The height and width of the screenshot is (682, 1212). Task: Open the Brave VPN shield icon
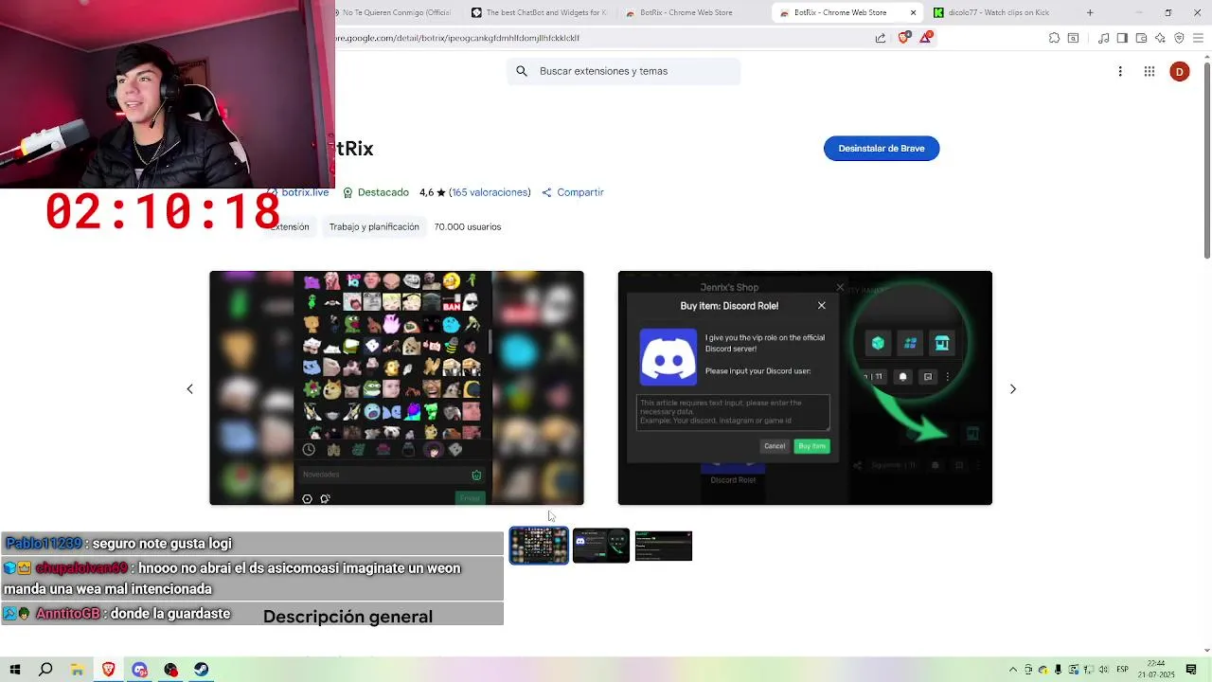tap(1179, 38)
